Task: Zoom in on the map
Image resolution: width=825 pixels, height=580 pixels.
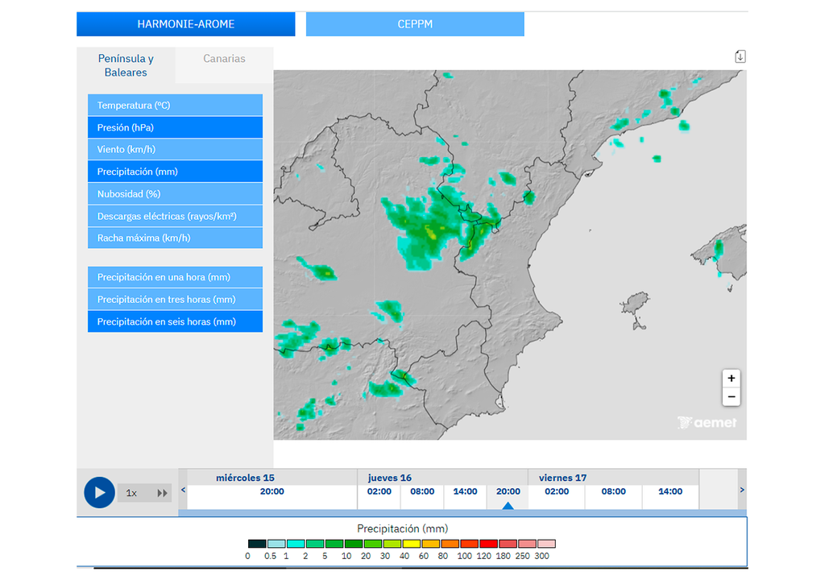Action: [x=731, y=379]
